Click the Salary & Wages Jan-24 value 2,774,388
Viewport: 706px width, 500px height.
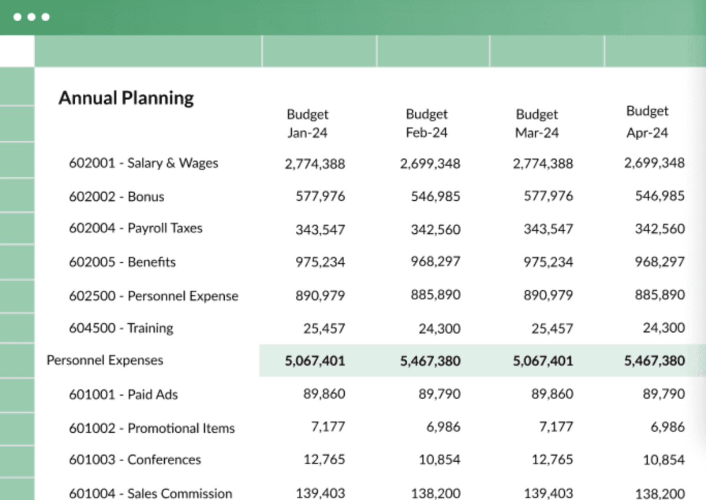click(315, 164)
